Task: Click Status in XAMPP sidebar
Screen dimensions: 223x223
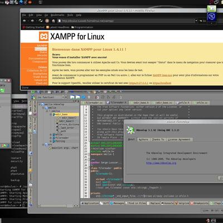Action: 43,52
